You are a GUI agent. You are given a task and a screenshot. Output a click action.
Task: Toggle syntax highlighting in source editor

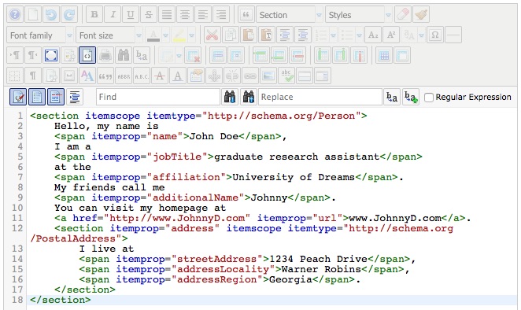(x=18, y=97)
